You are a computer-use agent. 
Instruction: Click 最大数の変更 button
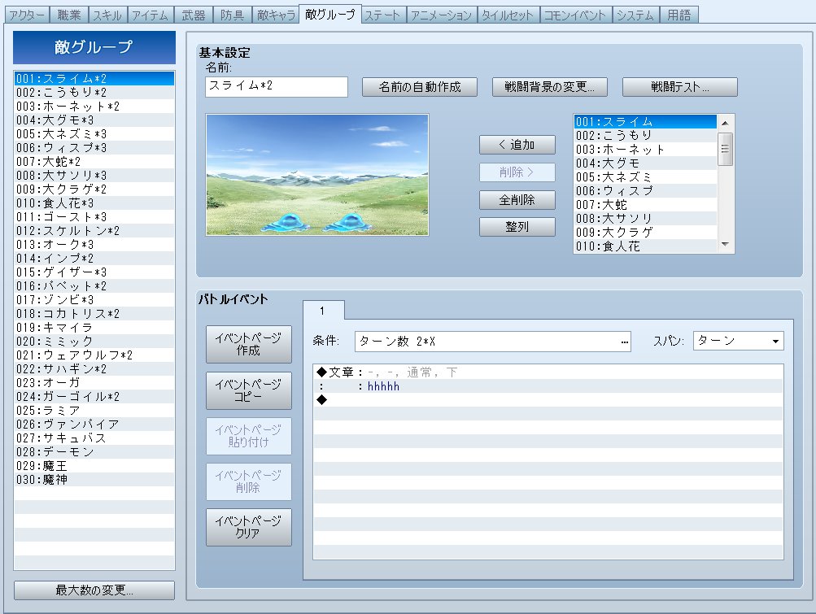point(94,590)
